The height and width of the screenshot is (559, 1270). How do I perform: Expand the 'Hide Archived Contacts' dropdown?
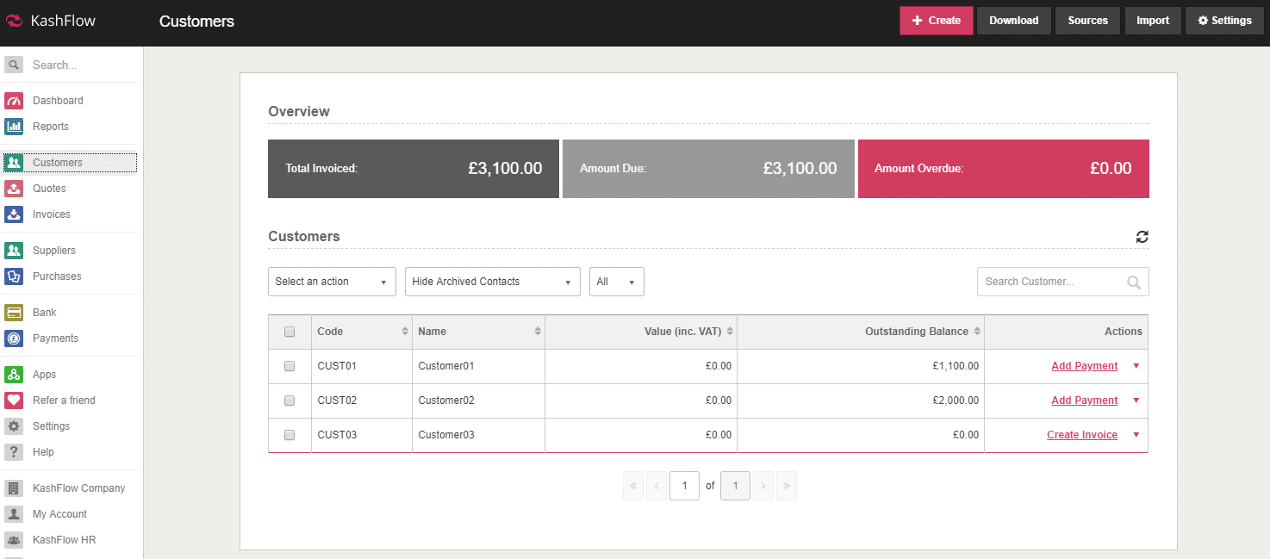[x=492, y=282]
